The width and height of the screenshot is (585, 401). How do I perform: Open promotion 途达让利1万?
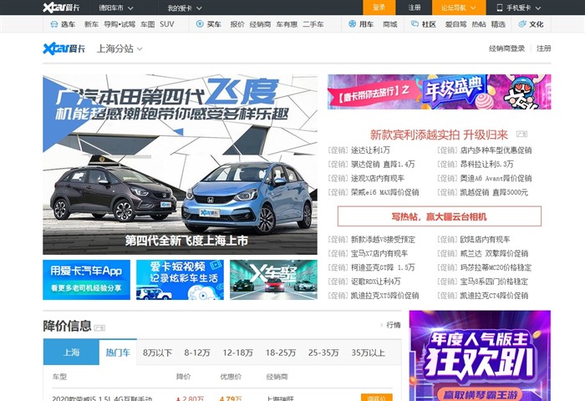[370, 150]
